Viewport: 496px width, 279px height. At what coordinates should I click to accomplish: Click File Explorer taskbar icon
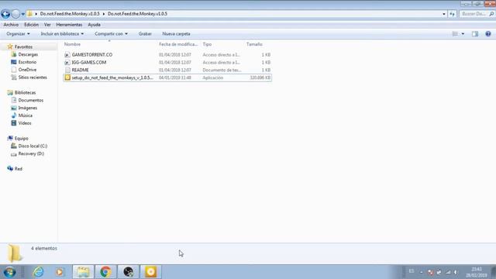pyautogui.click(x=83, y=272)
